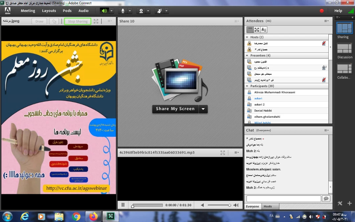Open the Share My Screen dropdown arrow
Image resolution: width=355 pixels, height=222 pixels.
(x=203, y=109)
